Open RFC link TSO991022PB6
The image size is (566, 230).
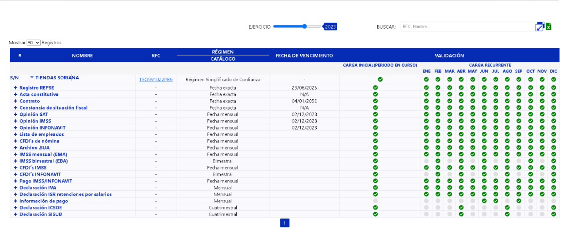(156, 79)
